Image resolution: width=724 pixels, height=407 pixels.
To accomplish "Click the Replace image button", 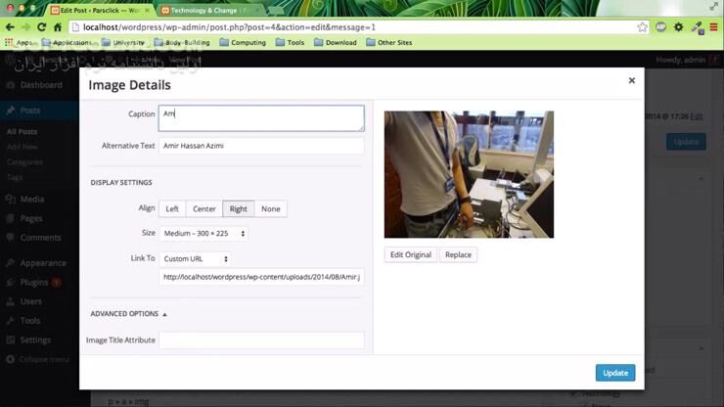I will click(458, 254).
